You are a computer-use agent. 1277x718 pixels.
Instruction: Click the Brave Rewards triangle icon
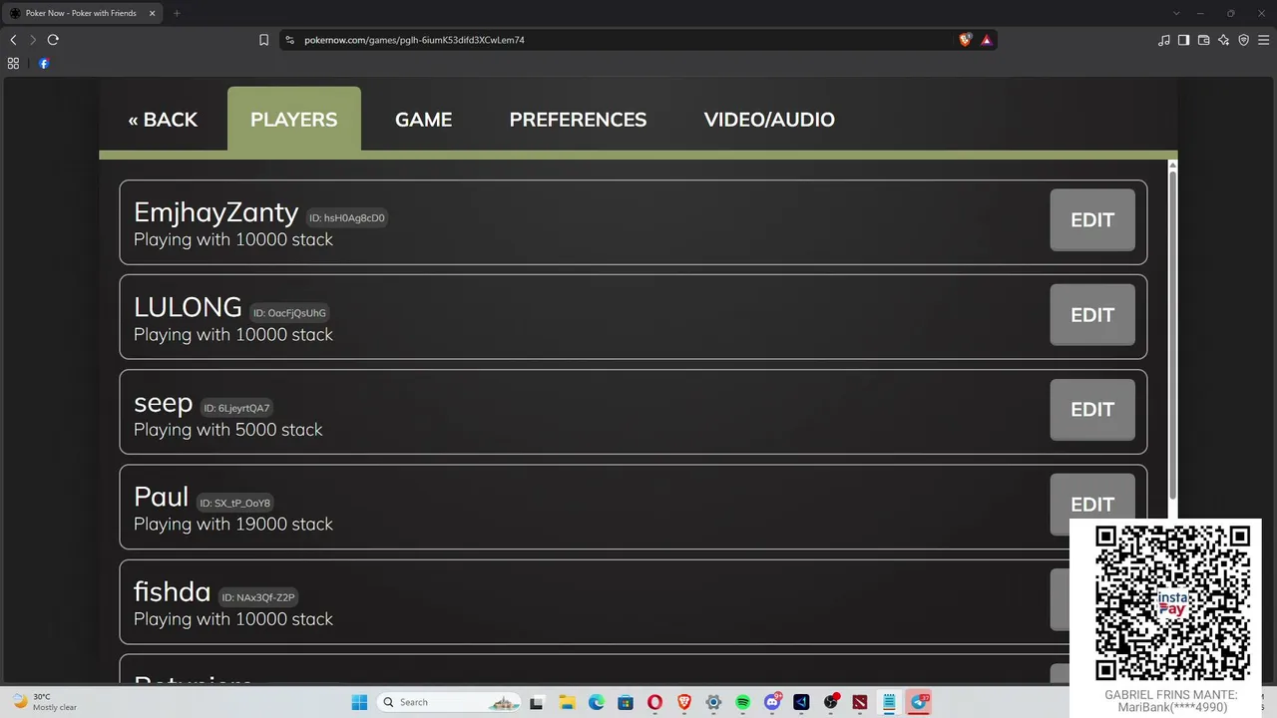tap(986, 40)
